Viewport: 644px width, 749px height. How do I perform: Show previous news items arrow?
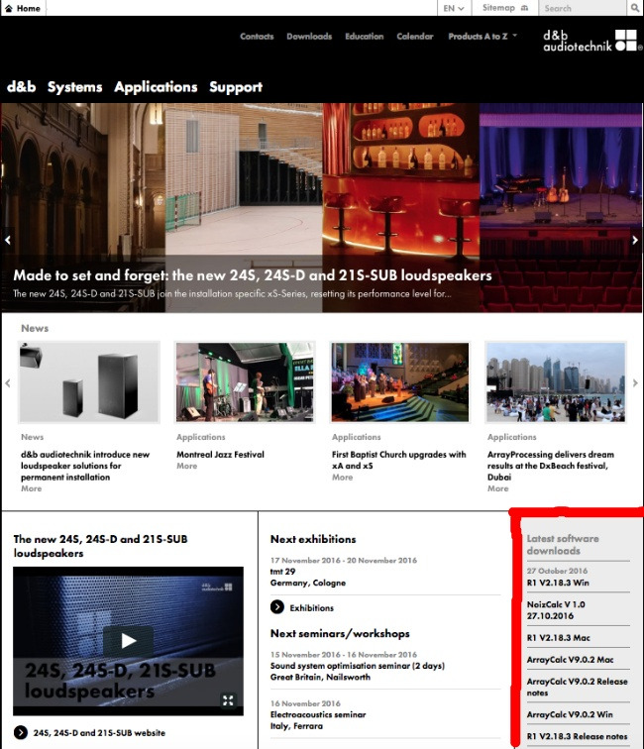coord(8,383)
